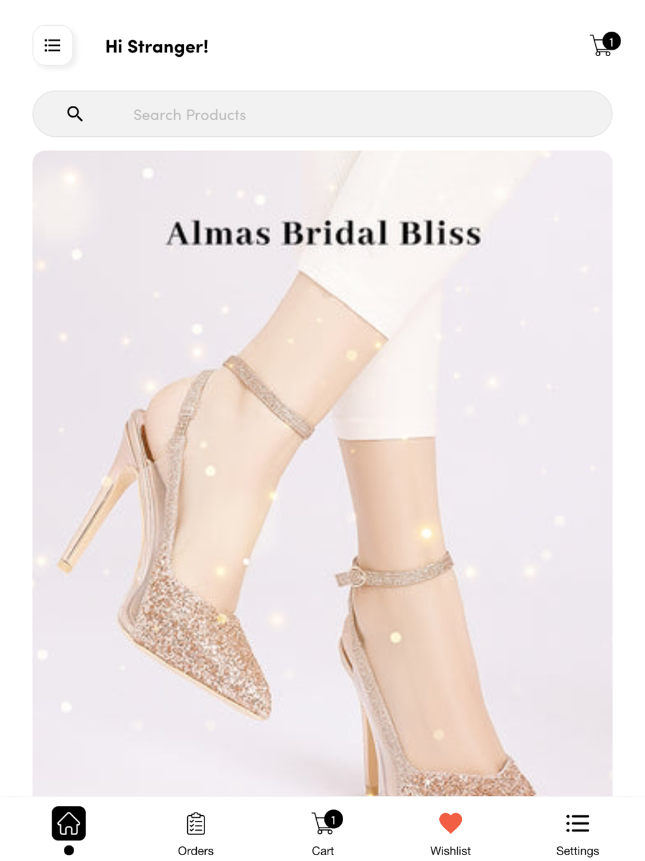Open the Orders clipboard icon
645x861 pixels.
[195, 824]
